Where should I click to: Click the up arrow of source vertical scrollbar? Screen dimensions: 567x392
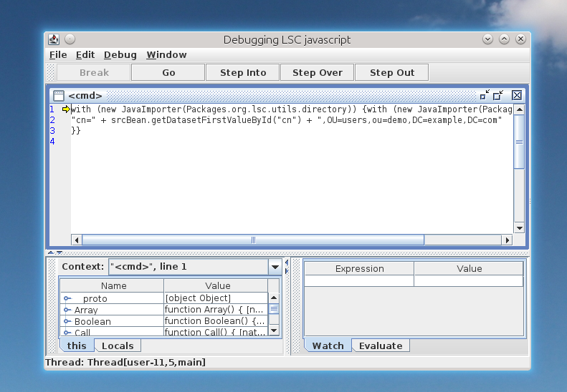pyautogui.click(x=519, y=109)
